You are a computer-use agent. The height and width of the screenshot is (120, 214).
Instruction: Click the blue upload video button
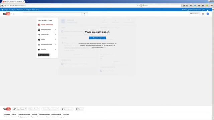click(x=97, y=38)
